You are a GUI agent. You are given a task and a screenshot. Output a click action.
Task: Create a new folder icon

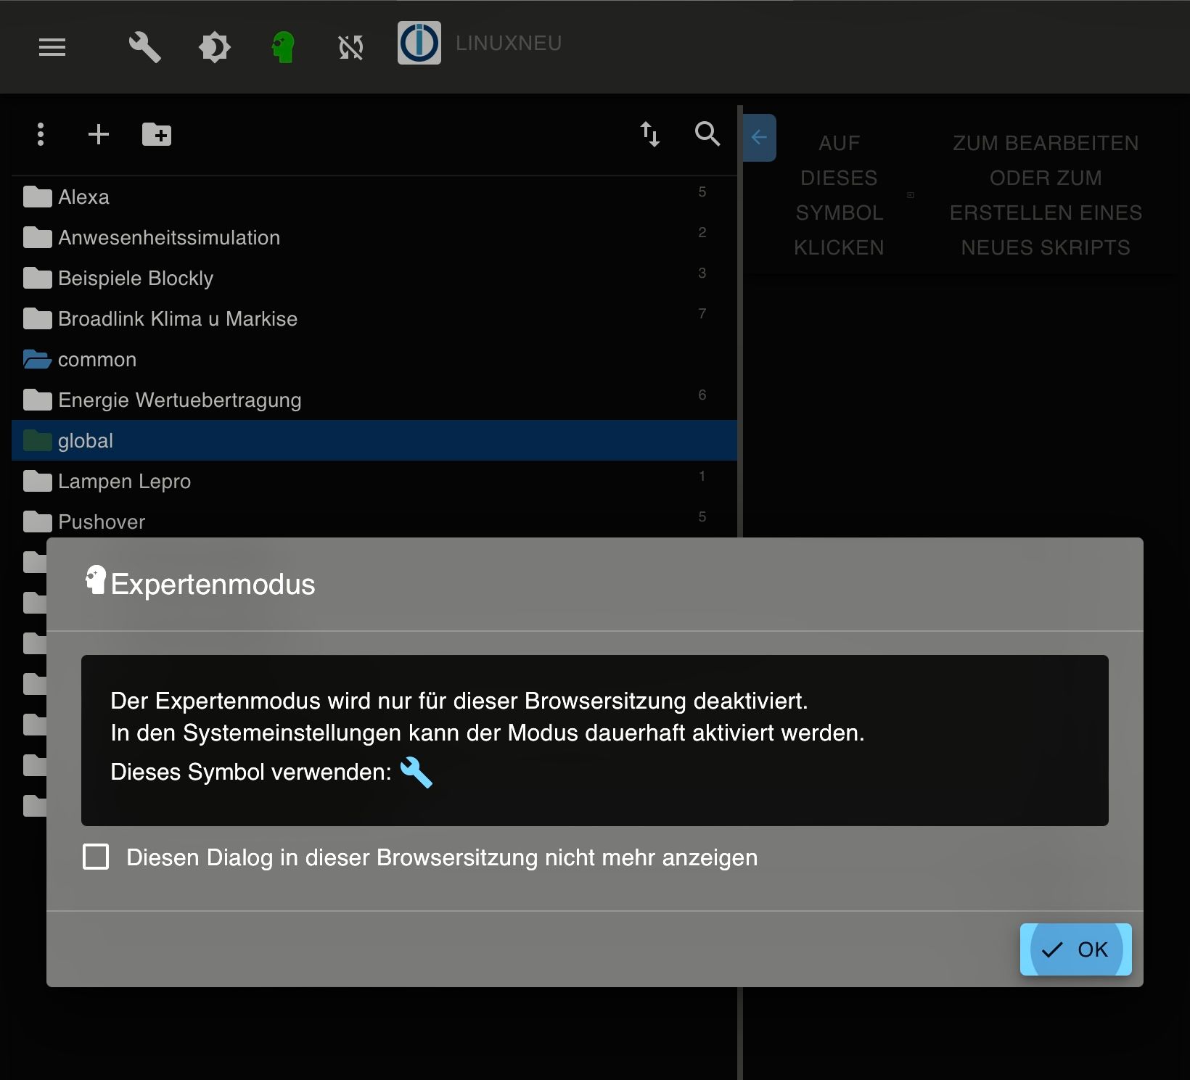tap(157, 134)
